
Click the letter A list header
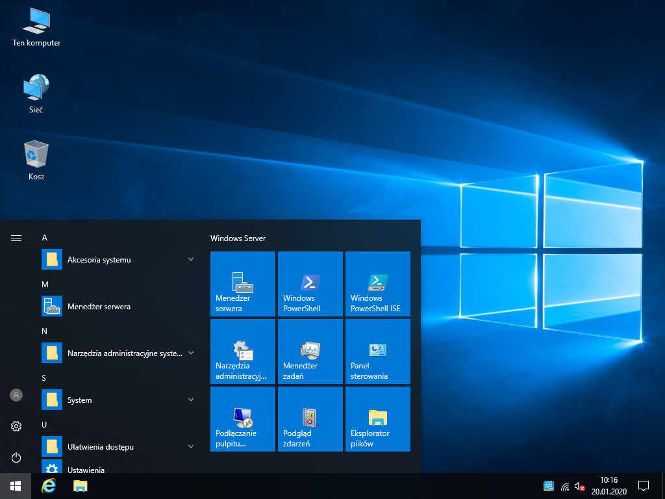point(45,238)
